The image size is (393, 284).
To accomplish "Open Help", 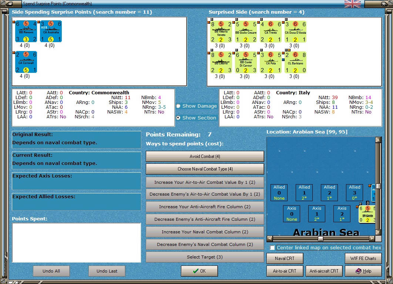I will [363, 271].
